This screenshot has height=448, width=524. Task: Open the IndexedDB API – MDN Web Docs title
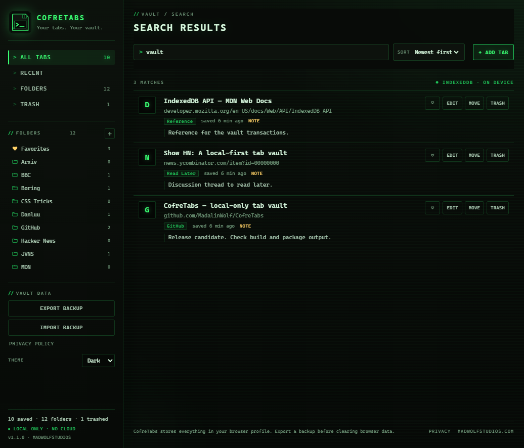pos(217,101)
